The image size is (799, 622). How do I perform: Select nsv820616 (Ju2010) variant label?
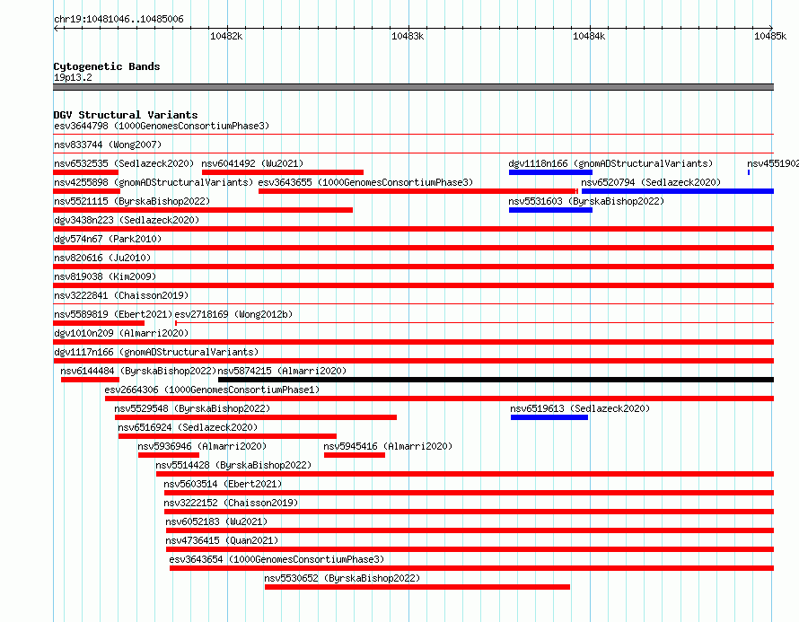coord(102,258)
